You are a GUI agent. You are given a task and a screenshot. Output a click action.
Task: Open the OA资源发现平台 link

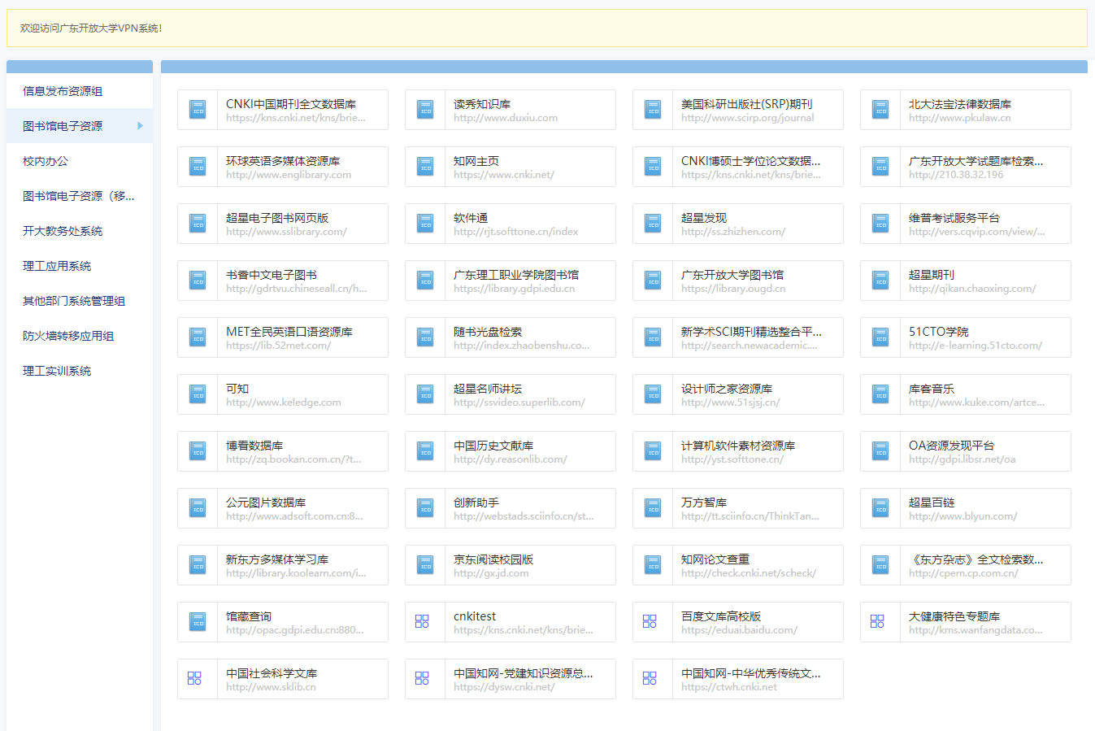click(x=966, y=451)
